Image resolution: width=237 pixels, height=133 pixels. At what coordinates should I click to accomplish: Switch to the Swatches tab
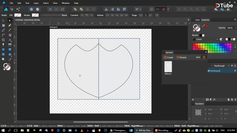click(205, 20)
